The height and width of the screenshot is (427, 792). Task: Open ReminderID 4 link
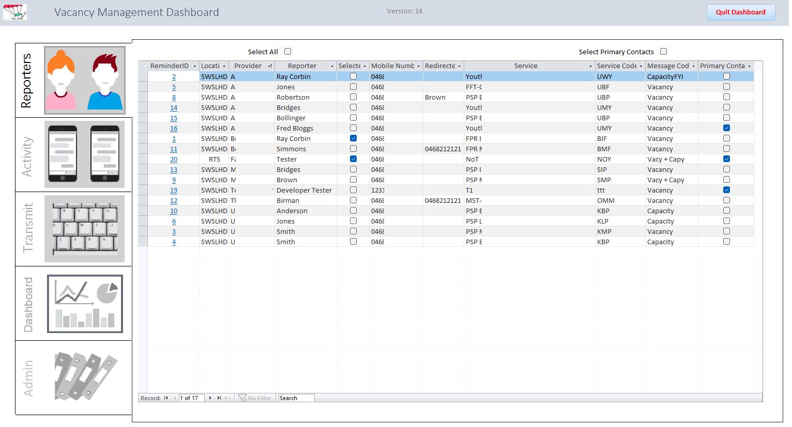(174, 242)
